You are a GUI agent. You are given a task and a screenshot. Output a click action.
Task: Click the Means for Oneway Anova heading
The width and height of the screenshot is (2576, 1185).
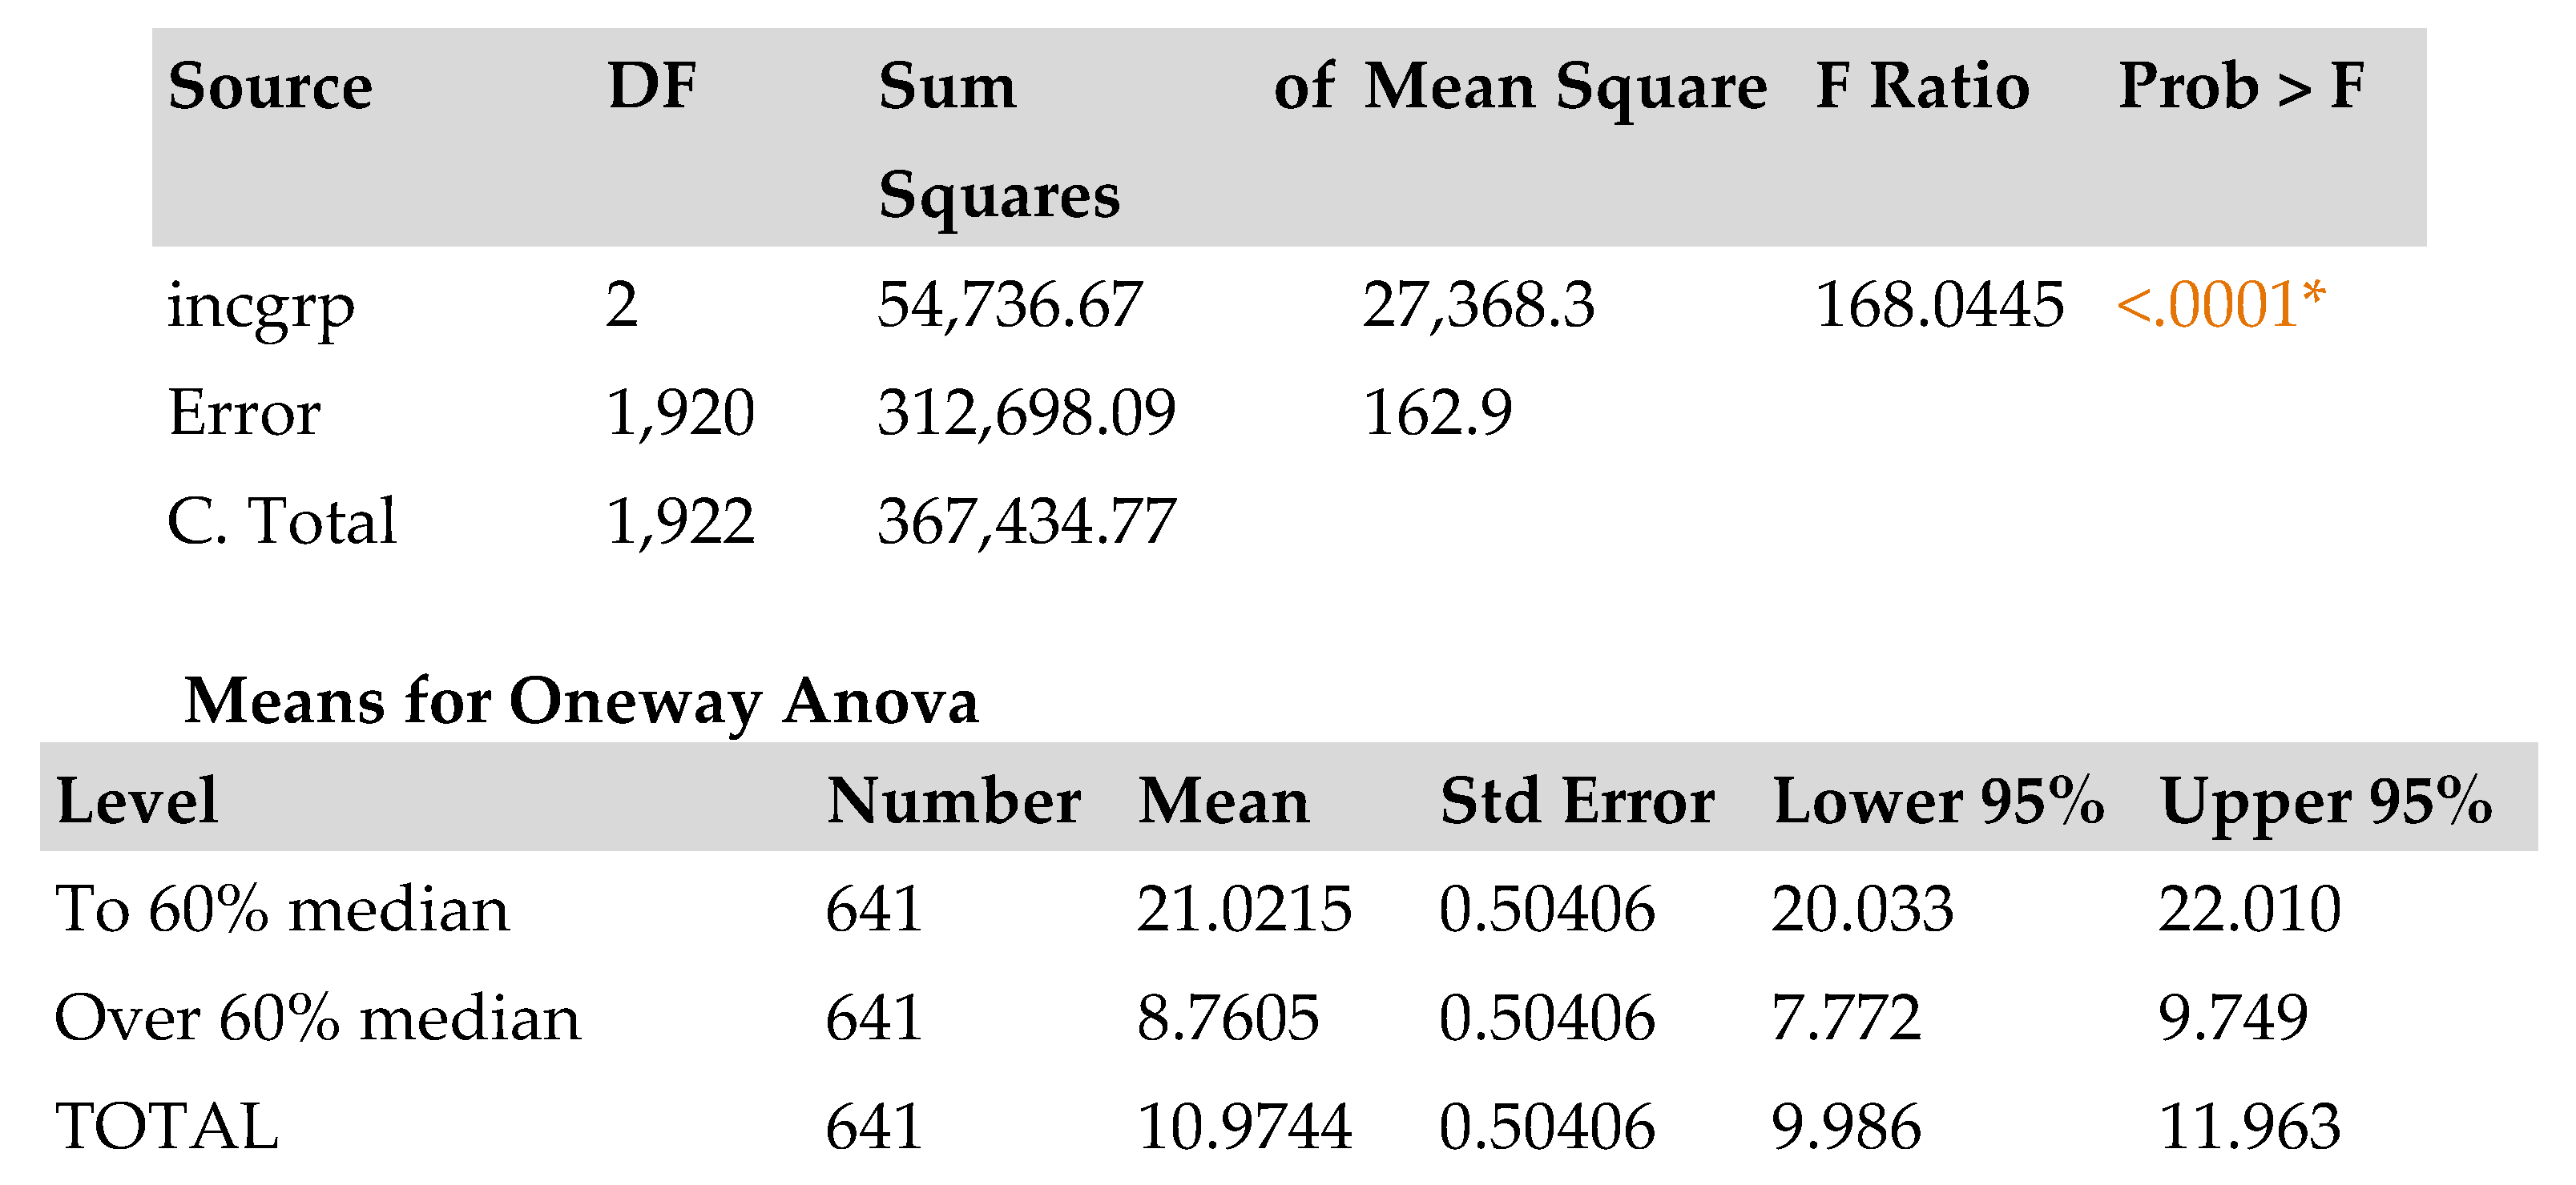581,701
